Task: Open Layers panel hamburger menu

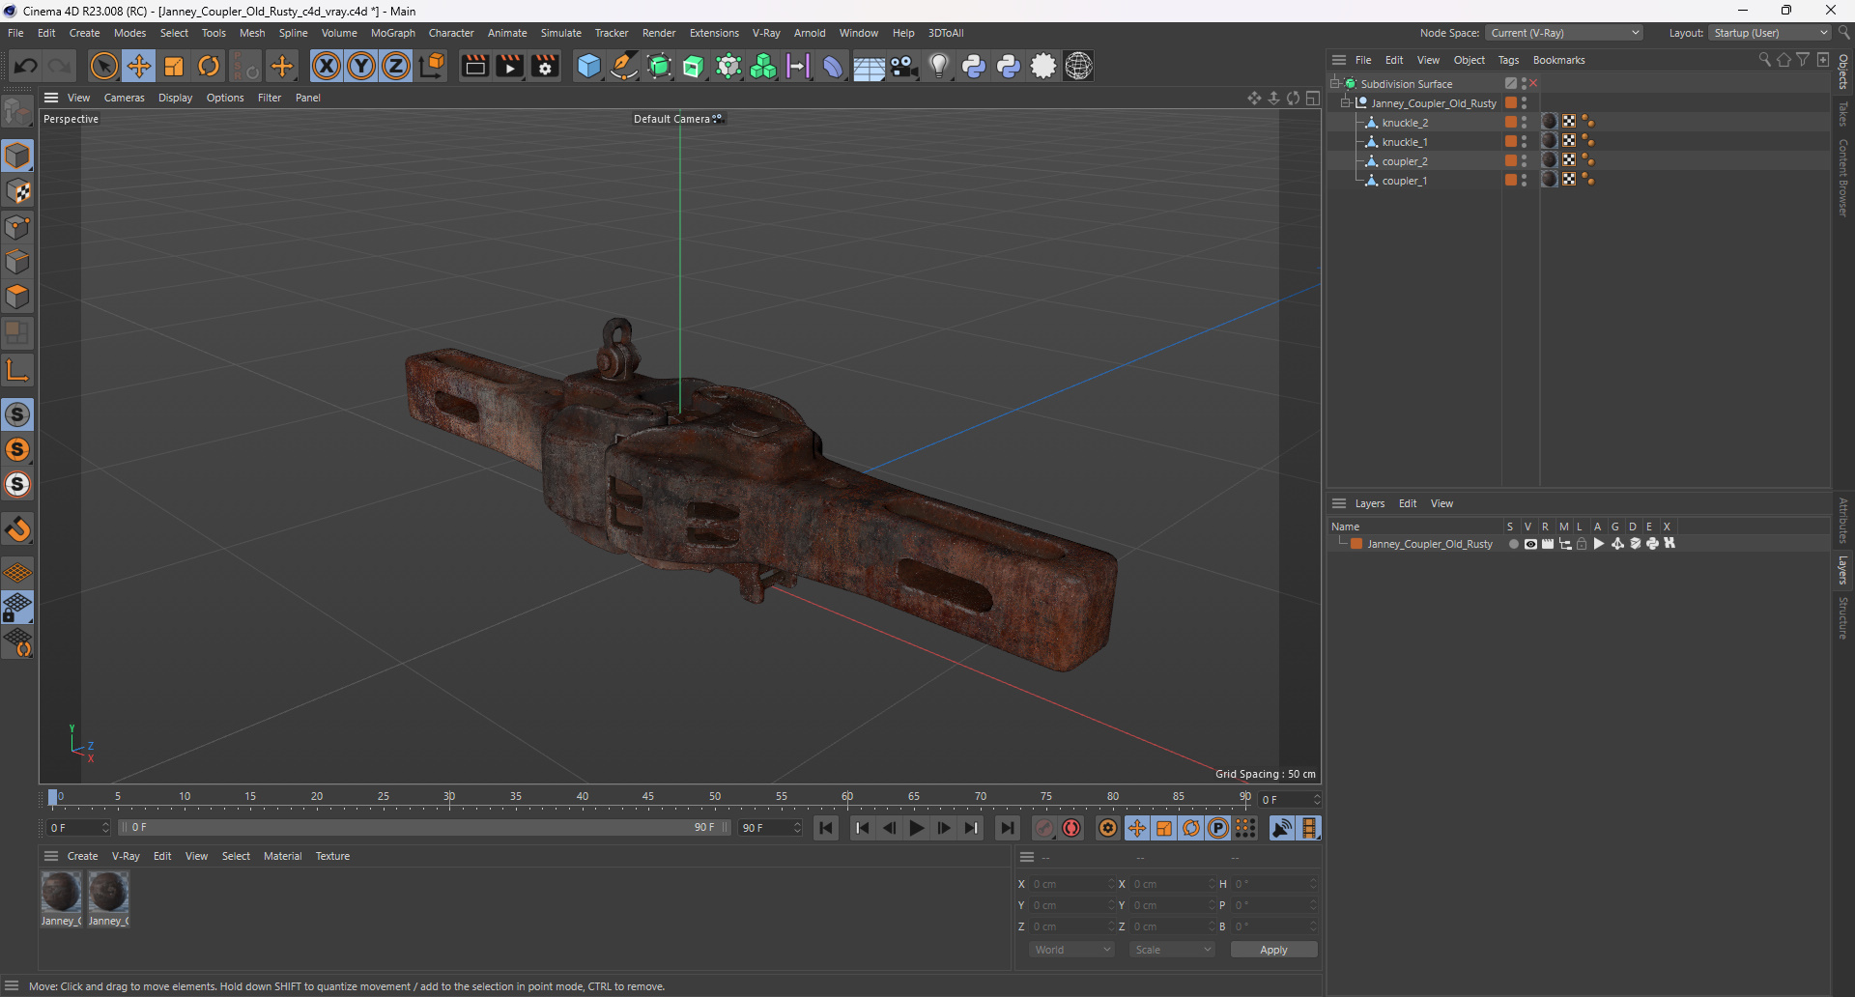Action: (1339, 503)
